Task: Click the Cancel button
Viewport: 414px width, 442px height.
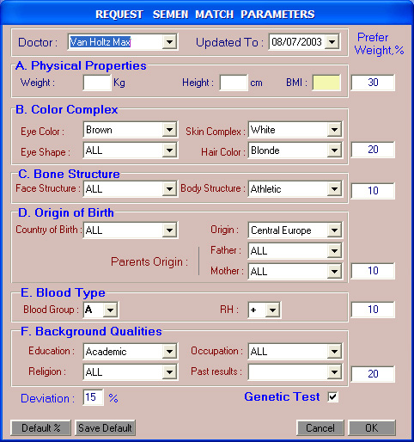Action: tap(320, 428)
